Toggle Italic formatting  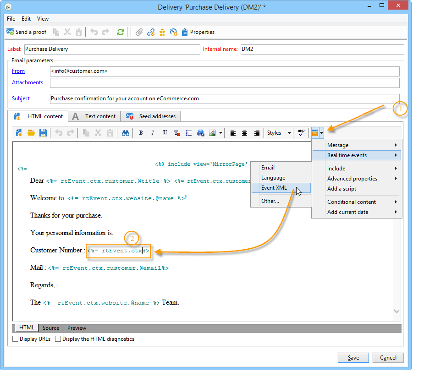click(x=153, y=133)
